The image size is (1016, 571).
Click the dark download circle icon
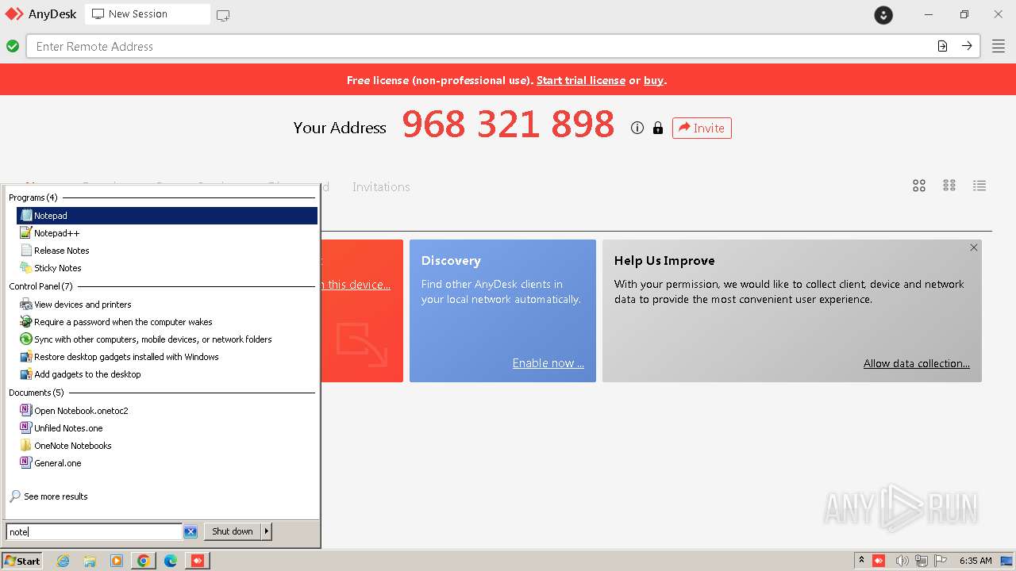[883, 14]
